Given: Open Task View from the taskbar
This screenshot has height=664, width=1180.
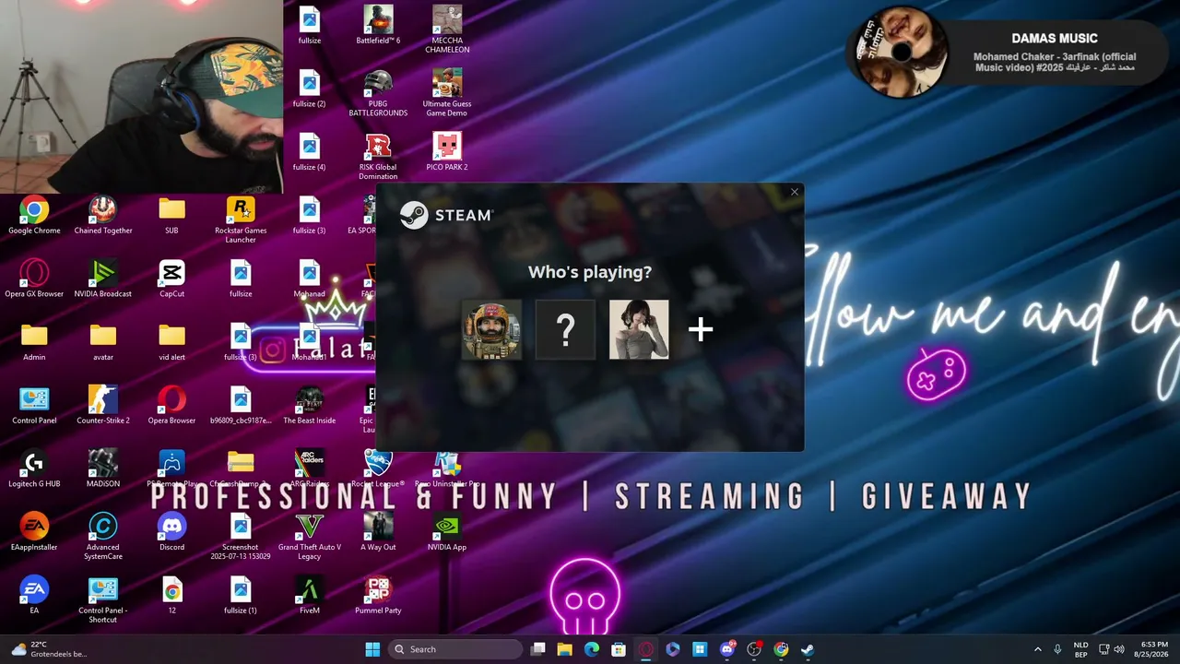Looking at the screenshot, I should coord(538,649).
